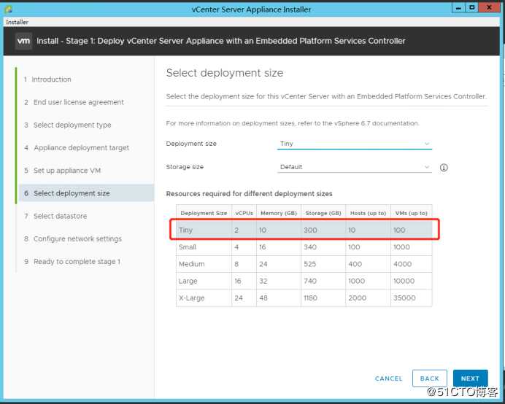505x404 pixels.
Task: Click storage value 1180 for X-Large
Action: coord(310,298)
